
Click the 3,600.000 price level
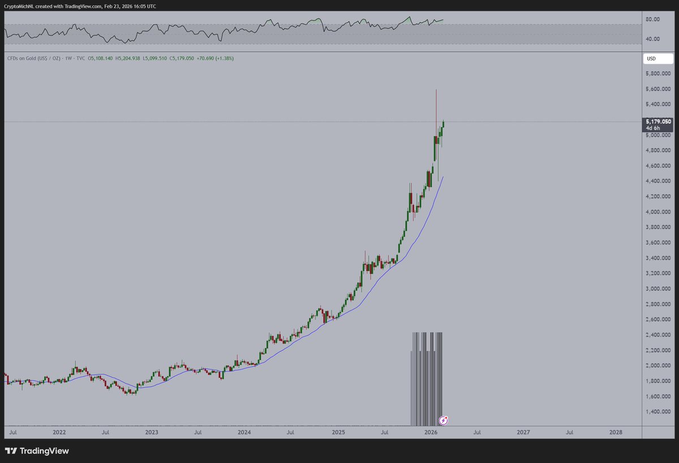click(658, 243)
